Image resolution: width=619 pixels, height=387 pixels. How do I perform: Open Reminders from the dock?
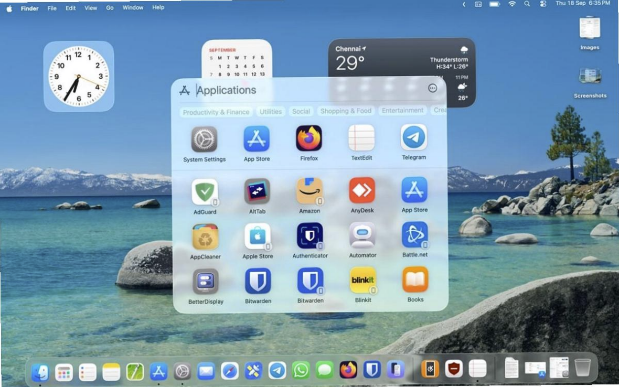(x=88, y=372)
